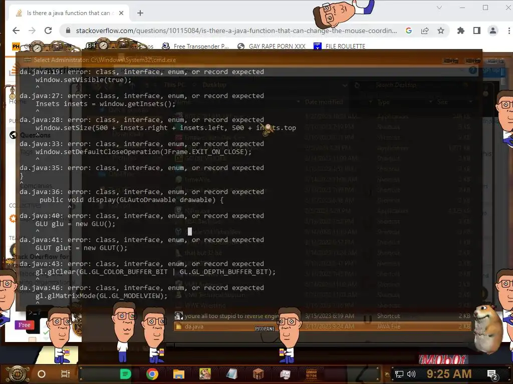Open a new Chrome tab
513x384 pixels.
pyautogui.click(x=140, y=13)
